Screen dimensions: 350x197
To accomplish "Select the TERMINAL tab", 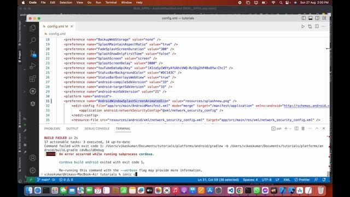I will coord(123,129).
